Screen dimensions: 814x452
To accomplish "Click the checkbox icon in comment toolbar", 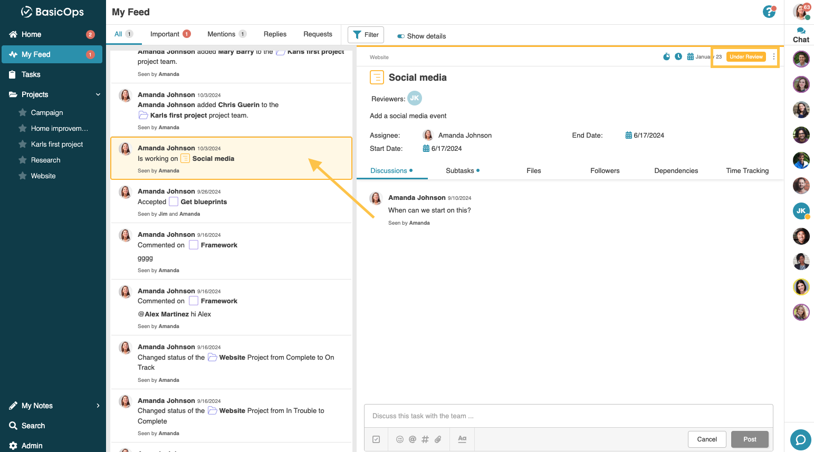I will 376,439.
